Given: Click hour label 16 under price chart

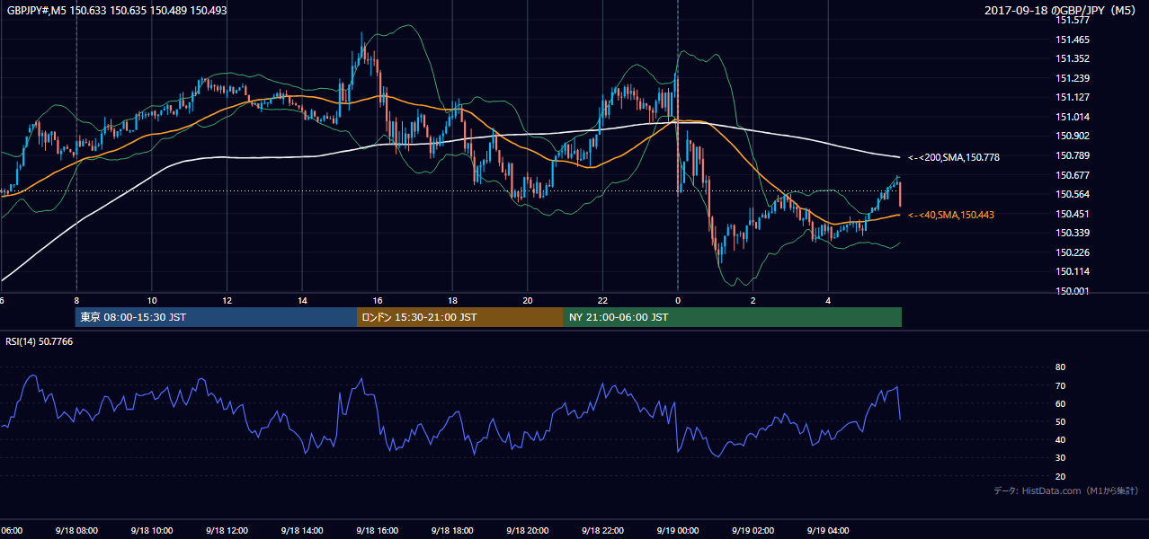Looking at the screenshot, I should (x=378, y=301).
